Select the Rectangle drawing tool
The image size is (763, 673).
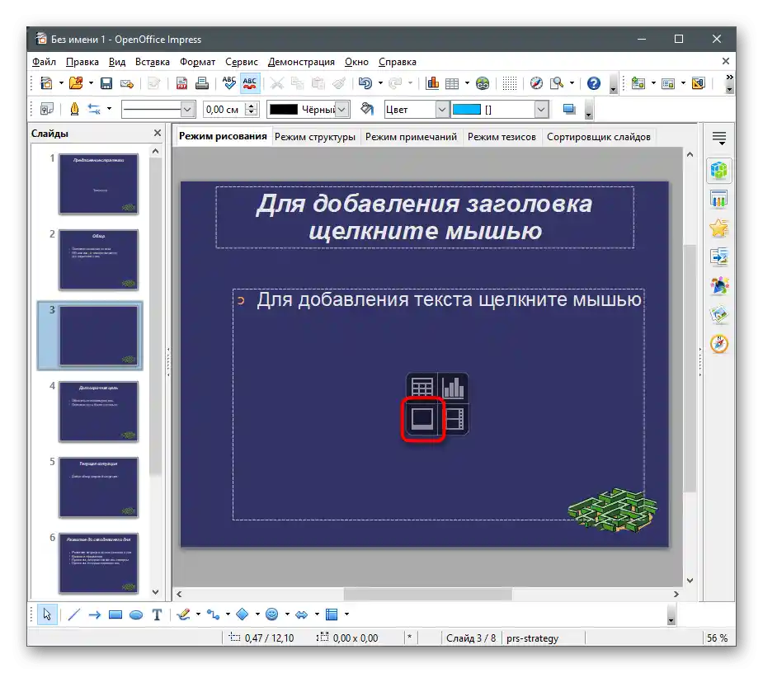click(x=115, y=614)
